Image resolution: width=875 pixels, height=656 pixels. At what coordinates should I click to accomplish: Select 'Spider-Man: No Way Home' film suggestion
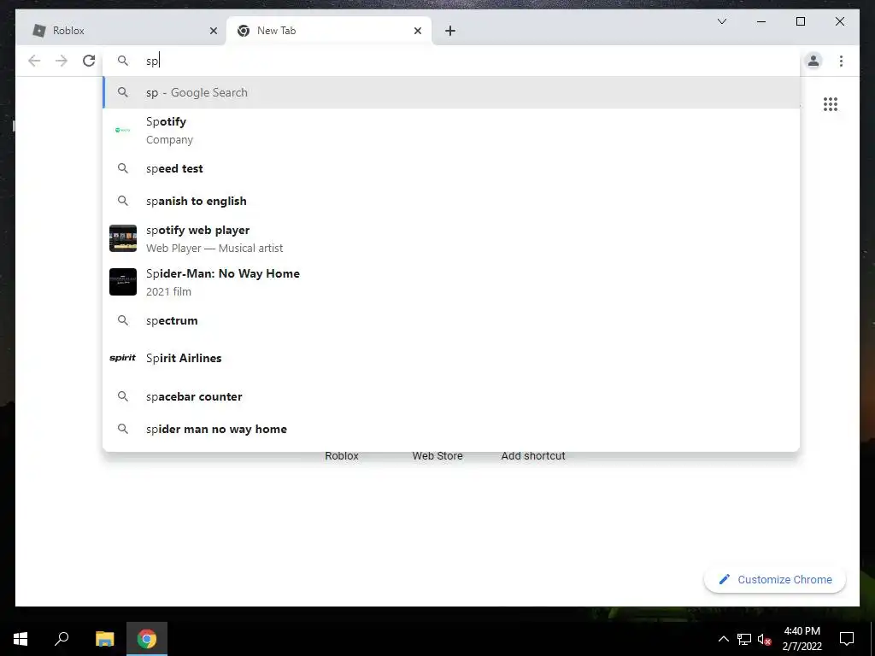click(451, 282)
